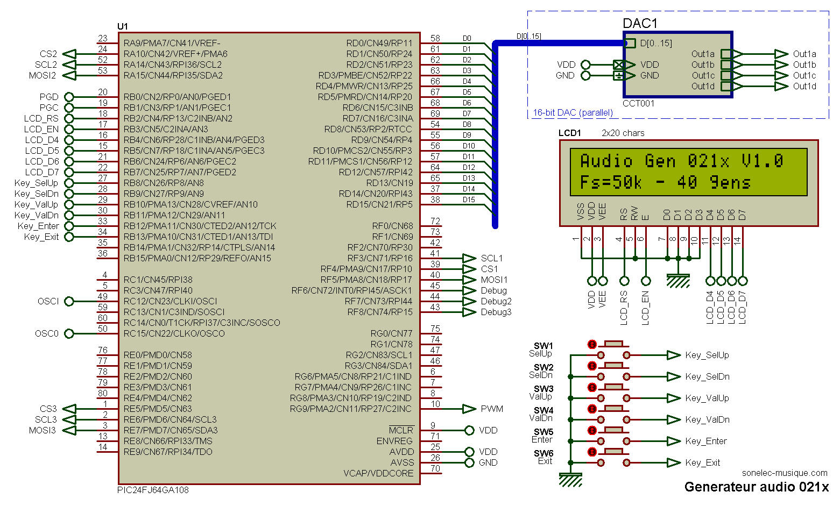This screenshot has width=840, height=506.
Task: Click the sonelec-musique.com text
Action: (x=785, y=473)
